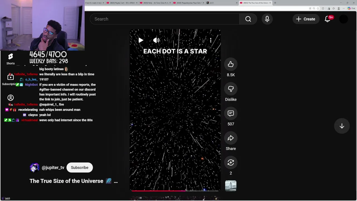Open the Copilot Chat button in toolbar
This screenshot has width=357, height=201.
(351, 8)
